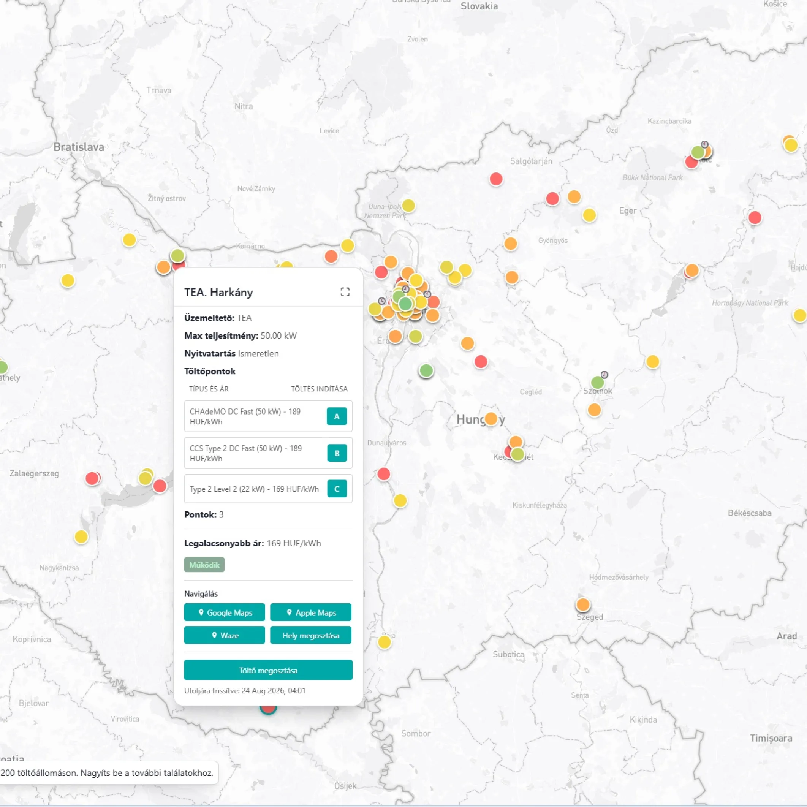Click the green charger marker with clock at Szolnok
The image size is (807, 807).
[x=598, y=382]
